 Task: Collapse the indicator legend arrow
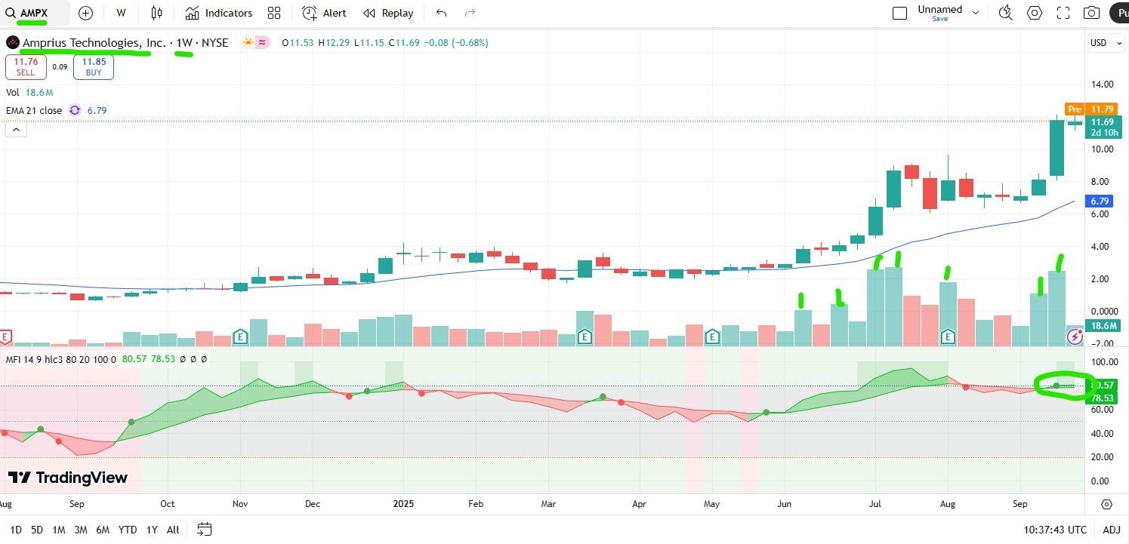(x=16, y=130)
